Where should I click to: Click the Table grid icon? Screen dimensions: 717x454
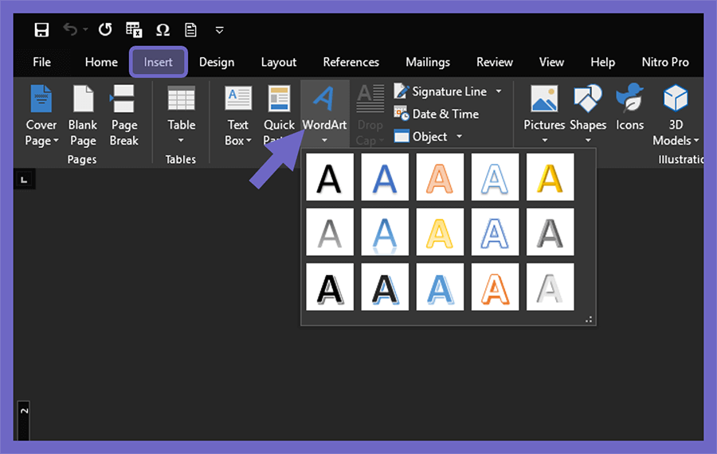pyautogui.click(x=181, y=99)
